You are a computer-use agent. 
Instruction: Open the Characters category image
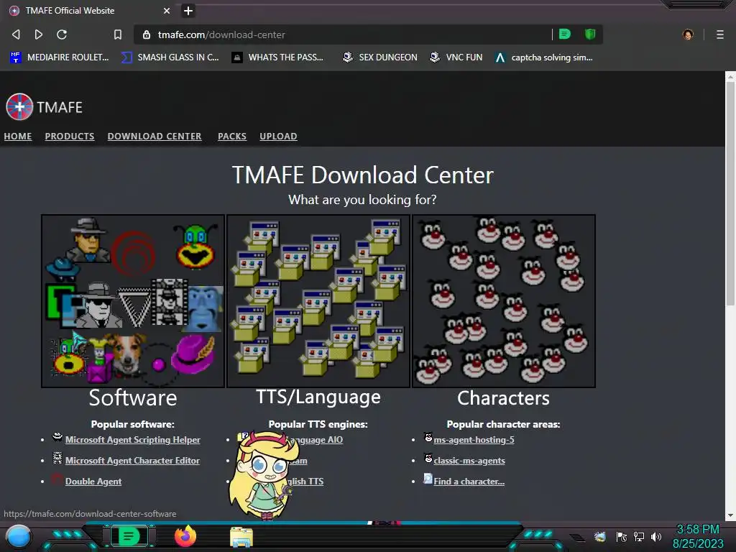click(504, 301)
